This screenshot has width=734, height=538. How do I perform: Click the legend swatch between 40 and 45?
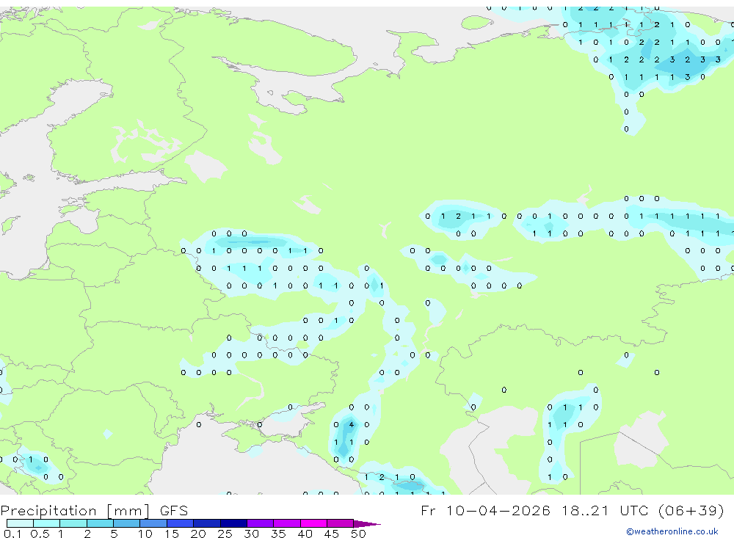coord(313,523)
